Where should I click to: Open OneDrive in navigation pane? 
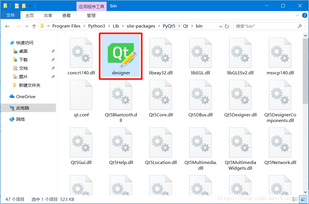point(26,96)
